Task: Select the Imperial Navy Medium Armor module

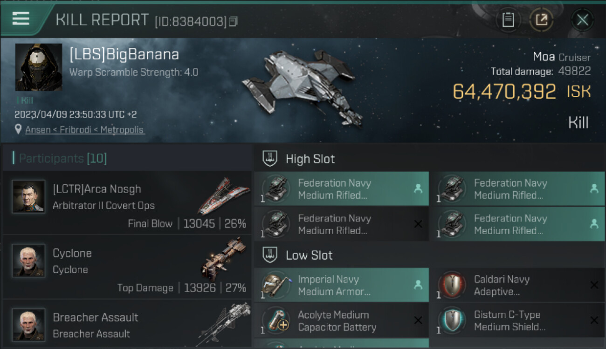Action: click(x=341, y=285)
